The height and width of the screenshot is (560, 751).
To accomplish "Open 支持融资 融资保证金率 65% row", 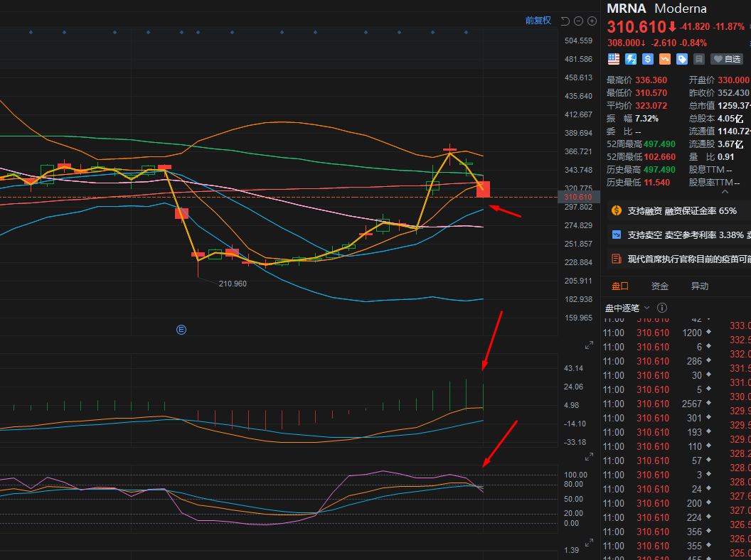I will [x=678, y=211].
